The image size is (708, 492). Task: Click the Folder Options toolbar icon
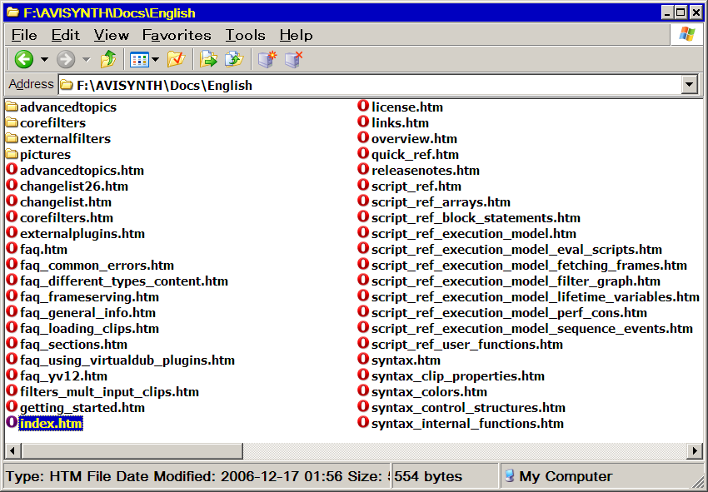(176, 59)
